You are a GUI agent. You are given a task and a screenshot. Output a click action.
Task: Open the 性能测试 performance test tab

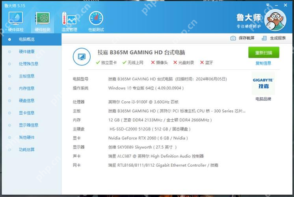[x=96, y=21]
